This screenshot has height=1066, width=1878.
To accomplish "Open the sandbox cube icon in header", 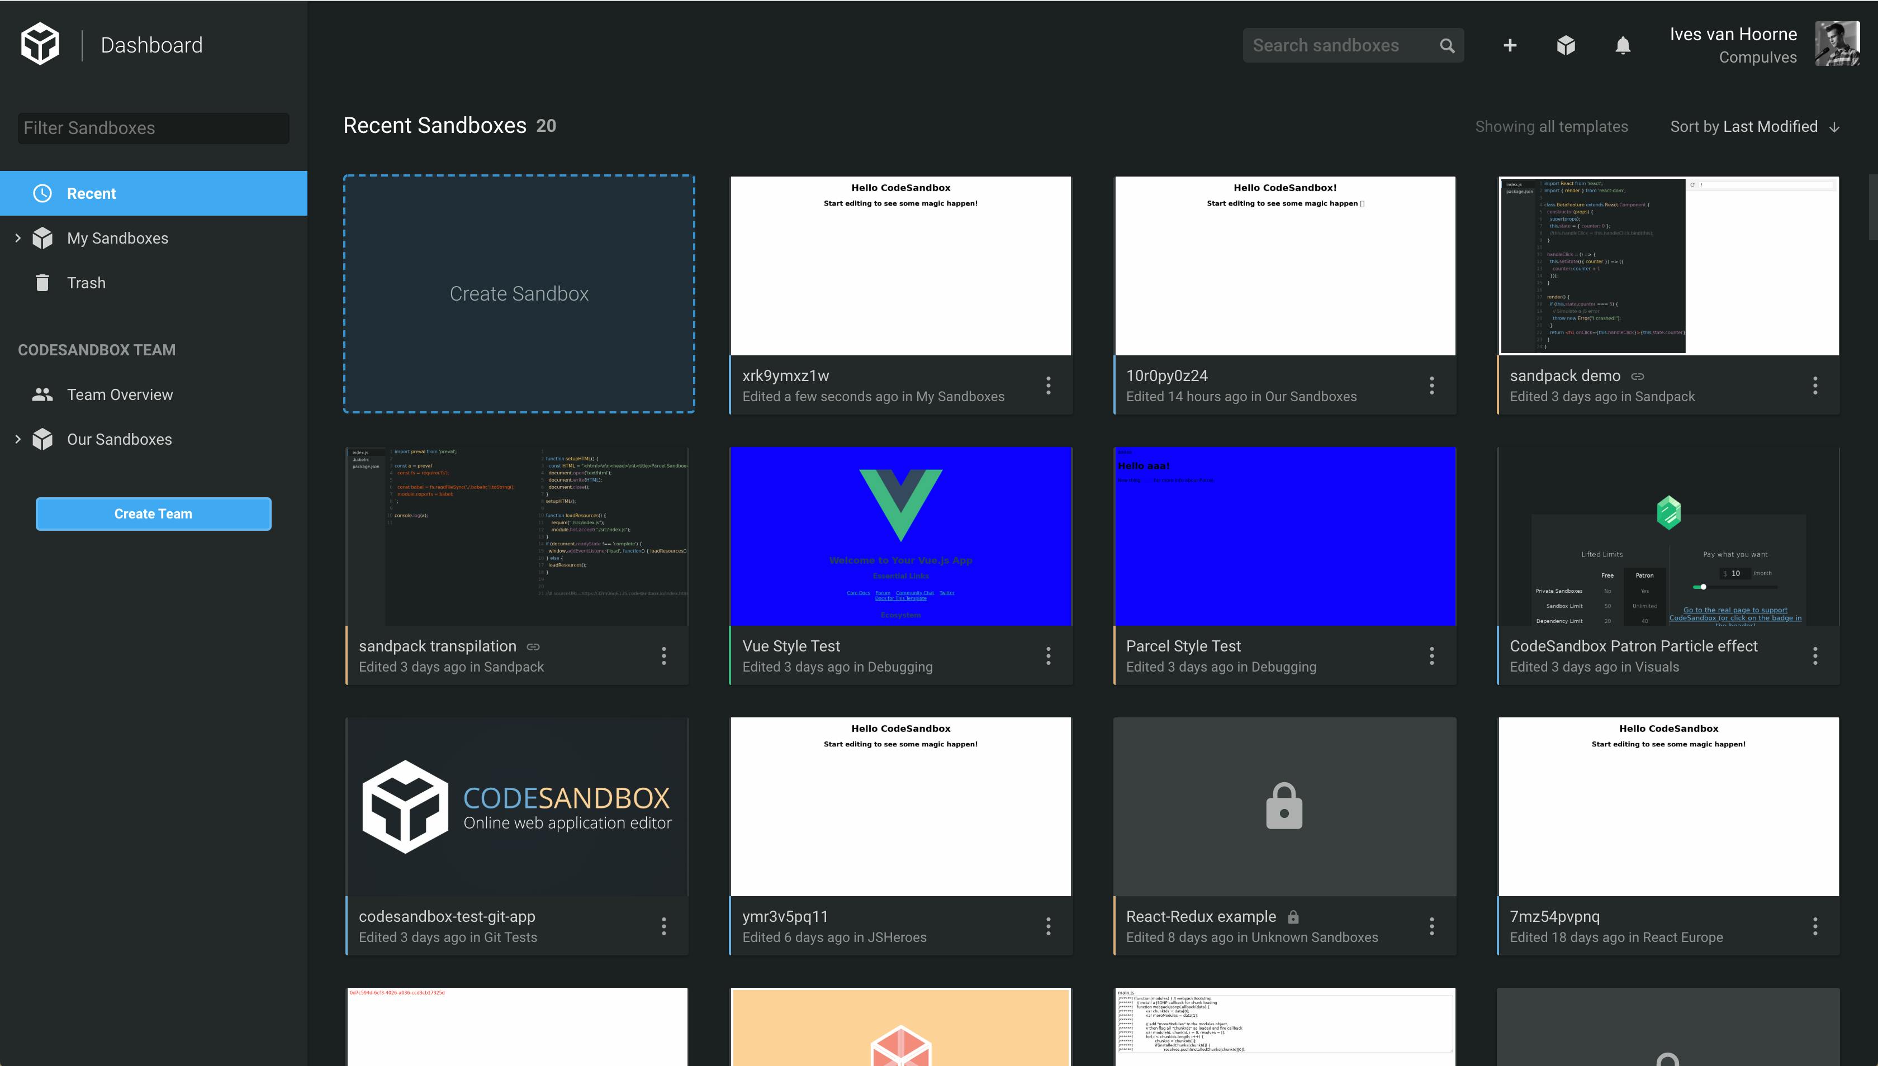I will tap(1566, 45).
